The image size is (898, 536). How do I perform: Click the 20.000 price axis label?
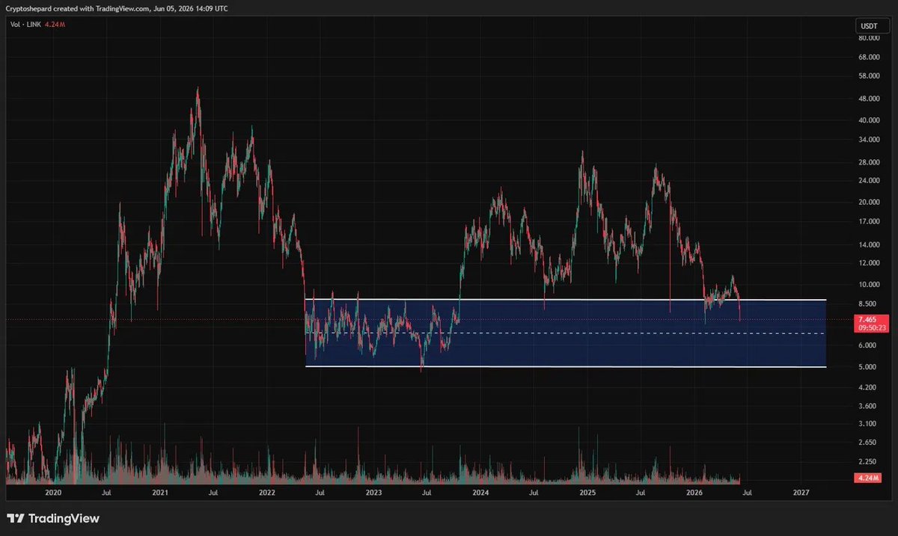[x=868, y=202]
